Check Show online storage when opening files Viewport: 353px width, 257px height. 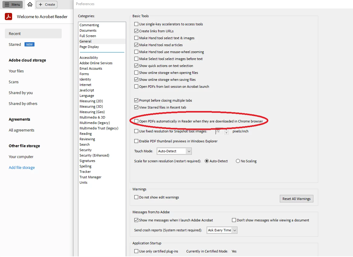136,73
